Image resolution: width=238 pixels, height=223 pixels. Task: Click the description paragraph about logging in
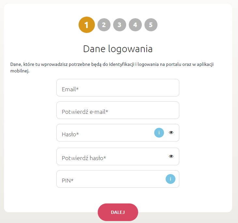[x=112, y=67]
